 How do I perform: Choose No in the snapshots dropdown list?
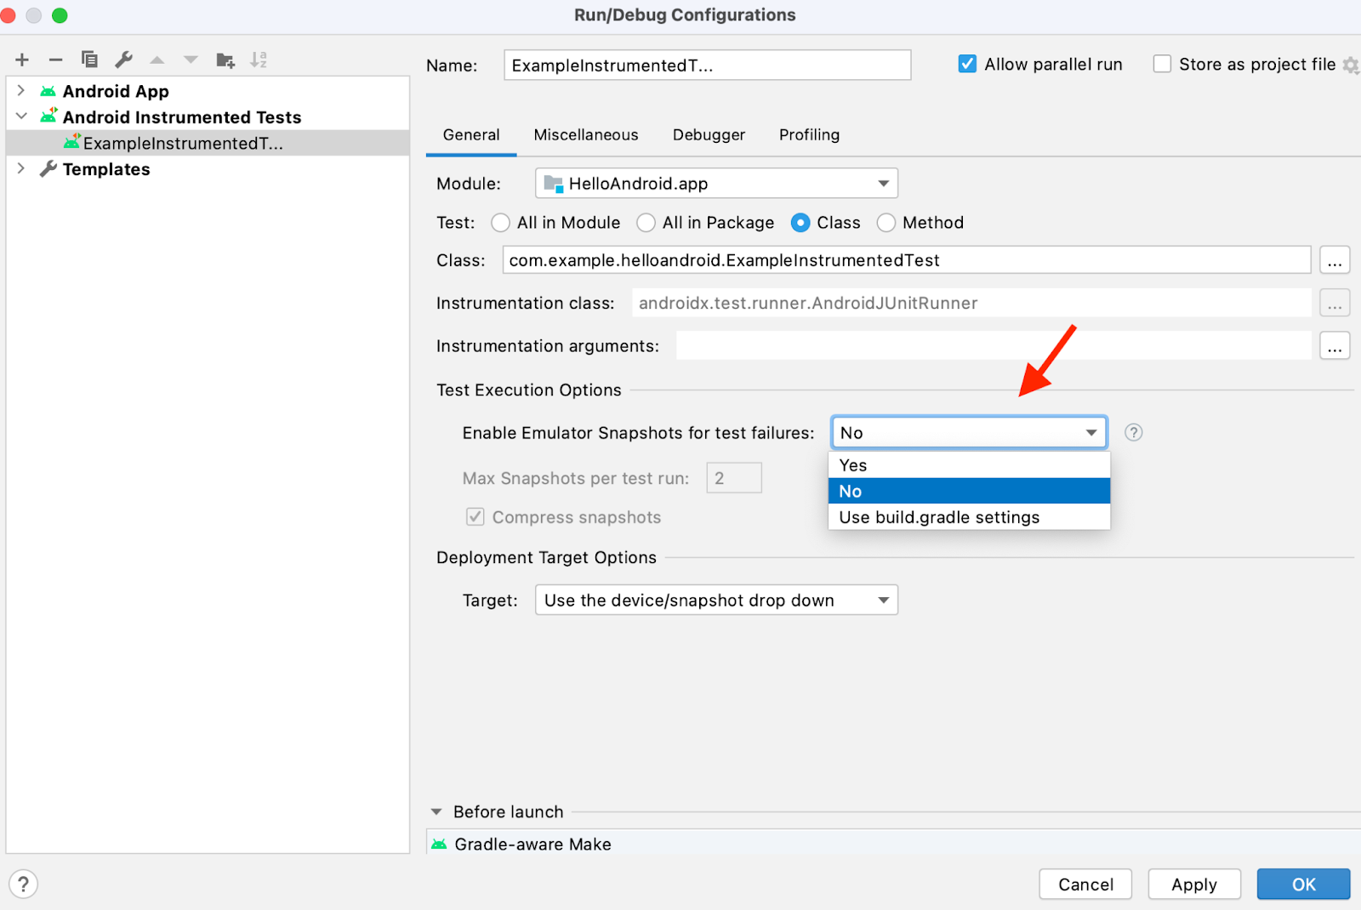pyautogui.click(x=969, y=491)
